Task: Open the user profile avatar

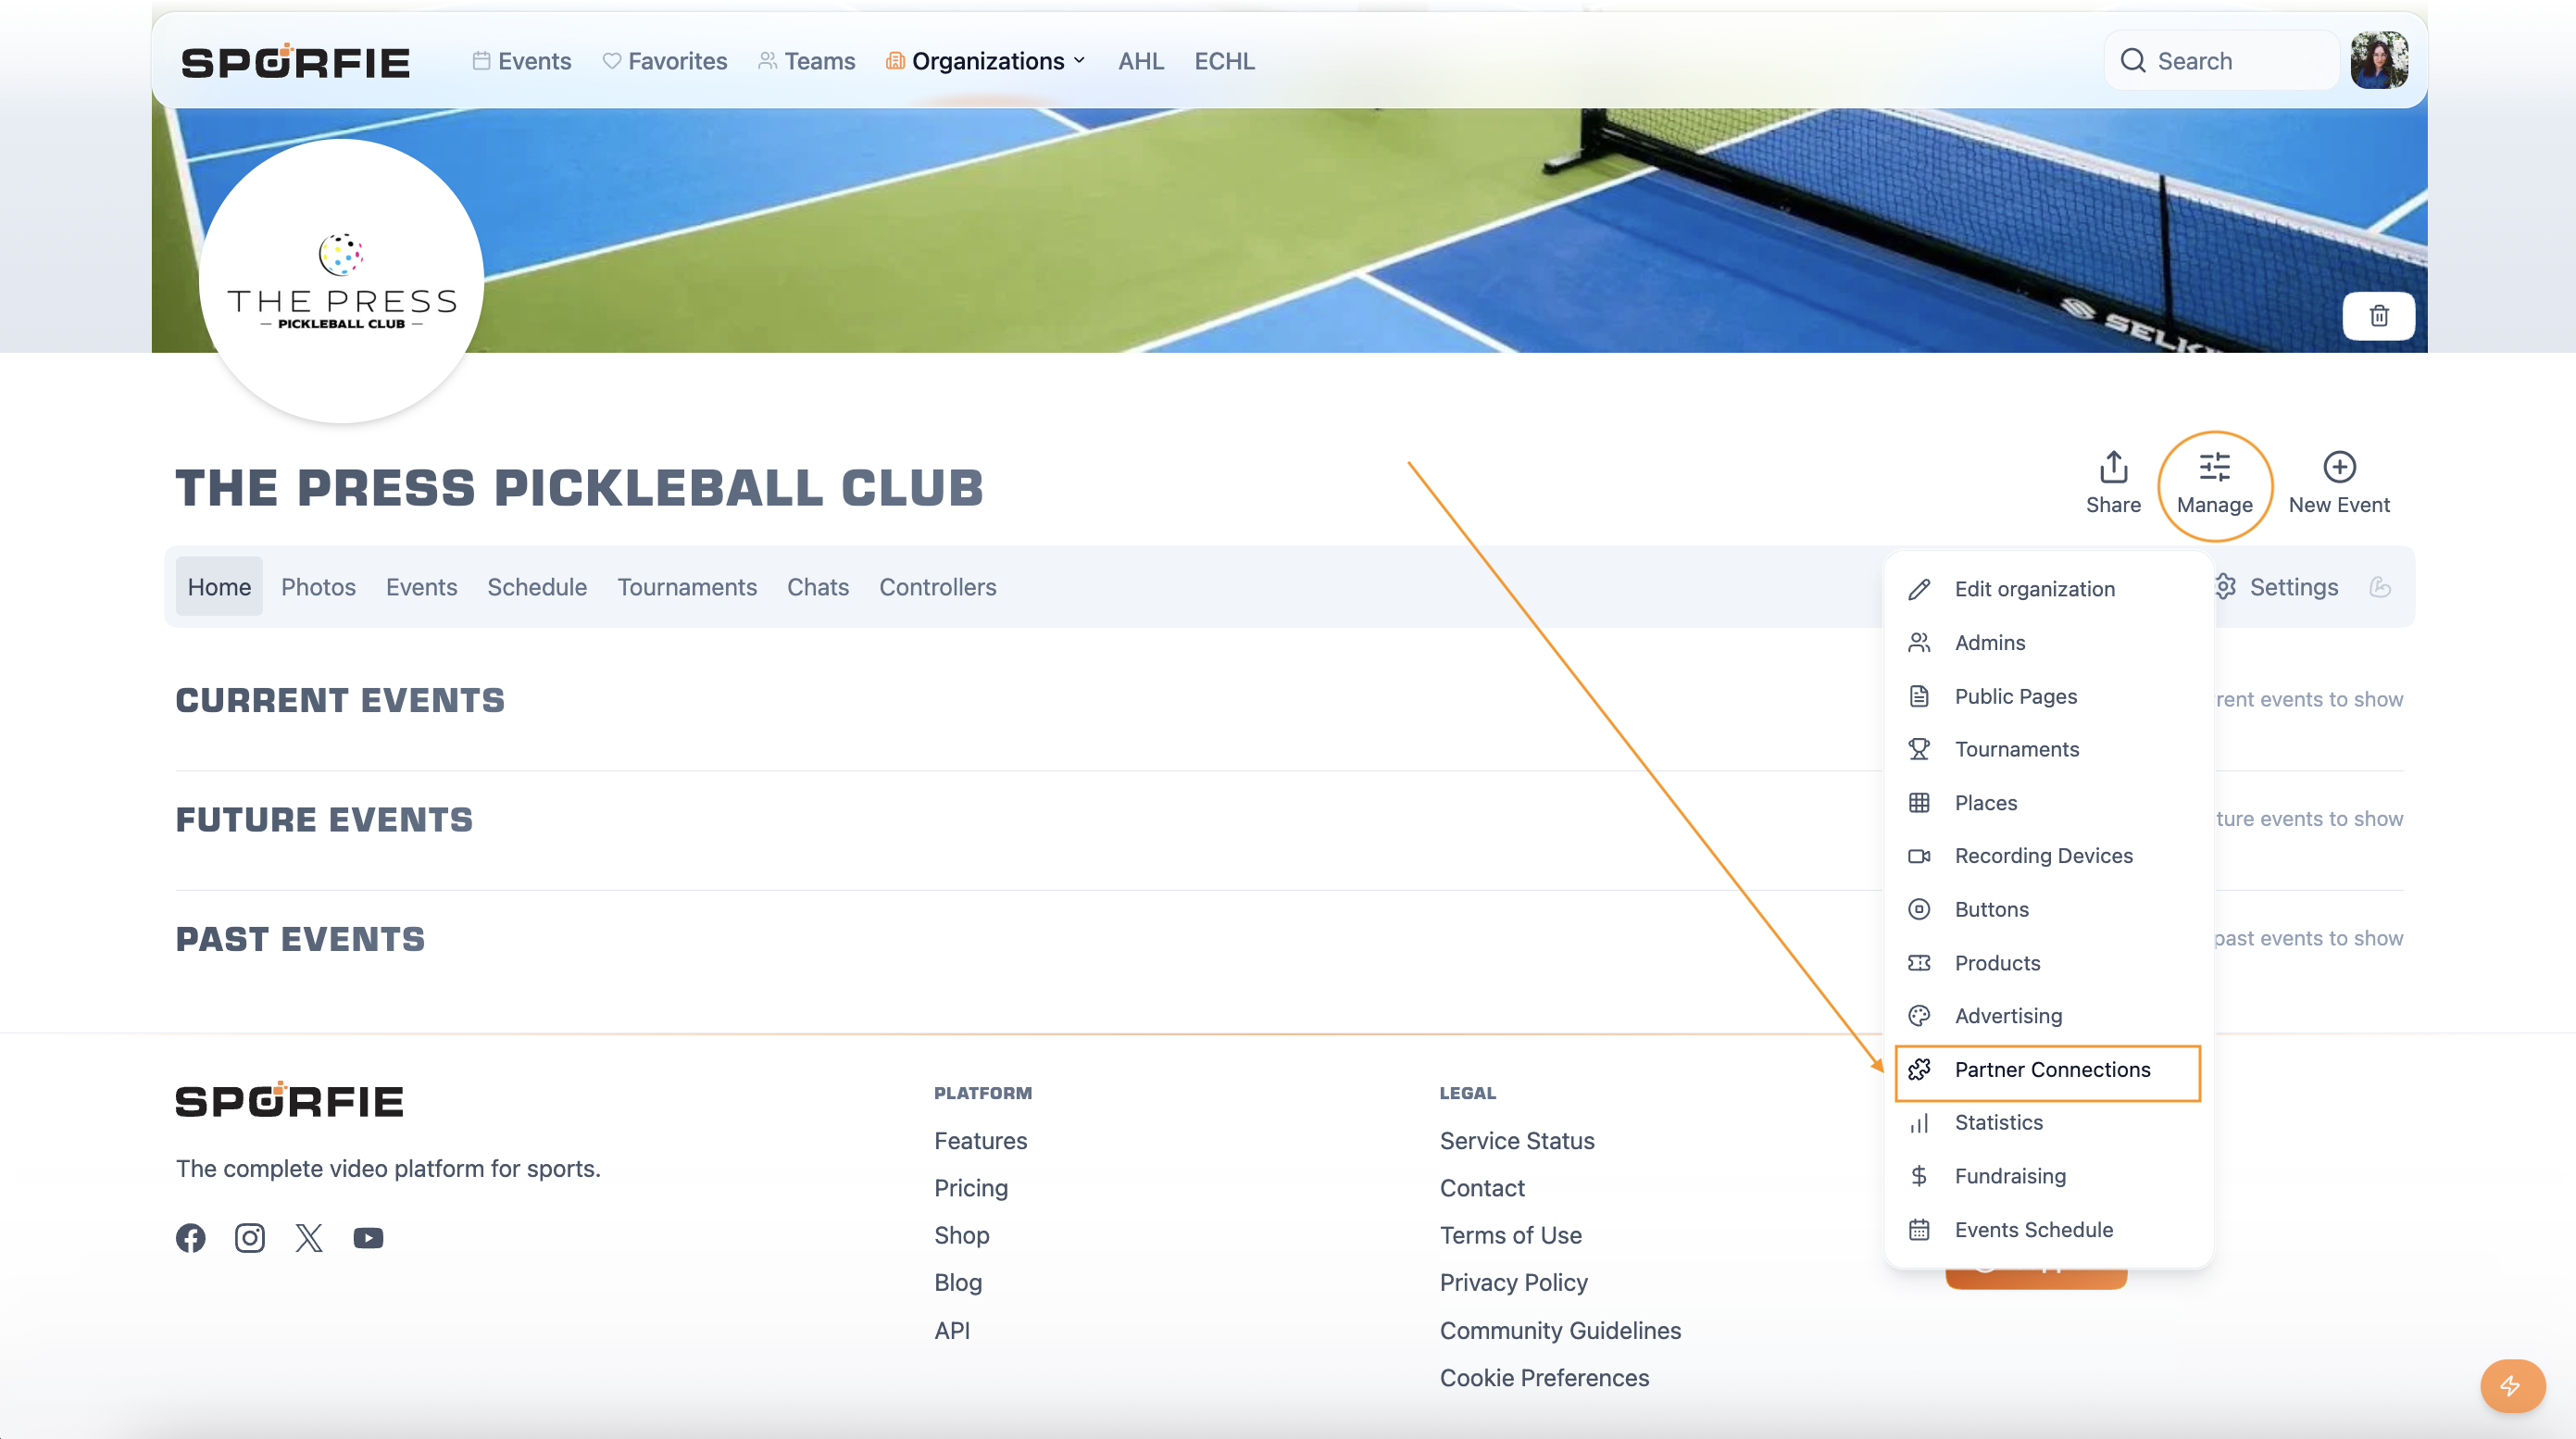Action: pos(2379,60)
